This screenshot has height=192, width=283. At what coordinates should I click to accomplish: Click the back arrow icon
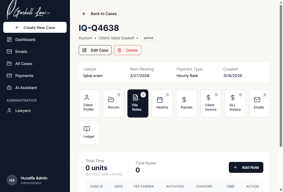tap(84, 14)
